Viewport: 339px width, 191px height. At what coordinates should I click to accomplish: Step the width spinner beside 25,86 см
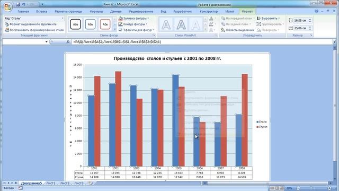tap(310, 28)
